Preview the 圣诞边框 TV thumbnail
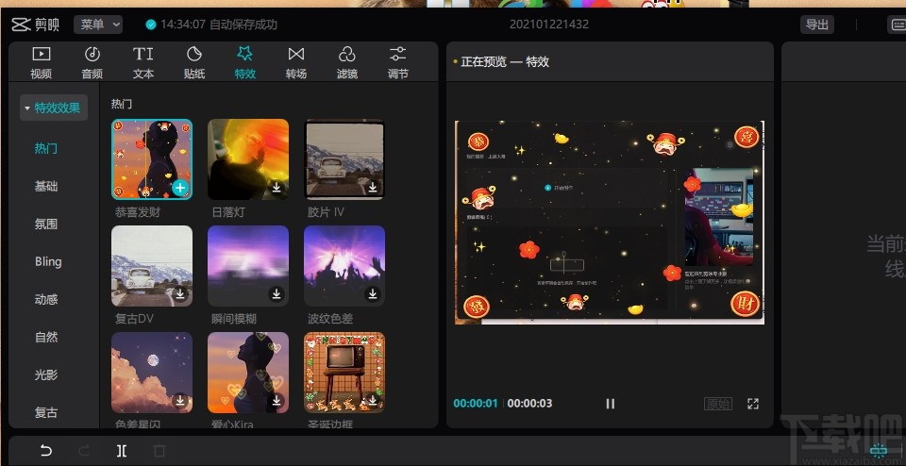This screenshot has width=906, height=466. 344,372
